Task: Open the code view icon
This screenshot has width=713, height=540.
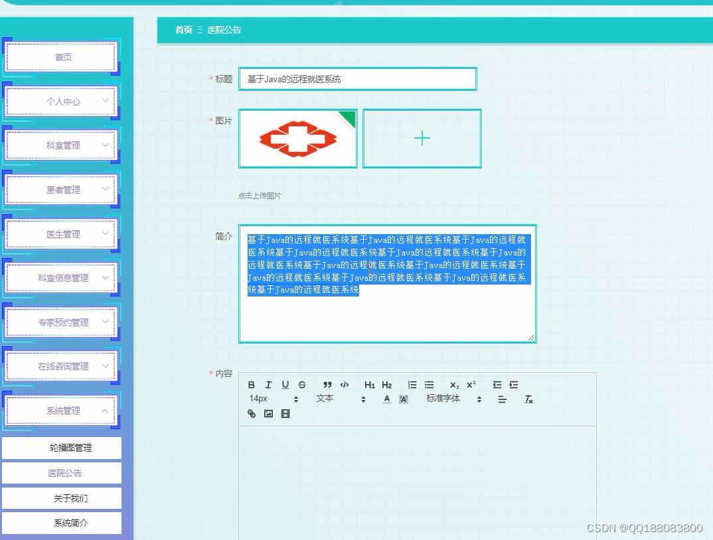Action: pos(345,384)
